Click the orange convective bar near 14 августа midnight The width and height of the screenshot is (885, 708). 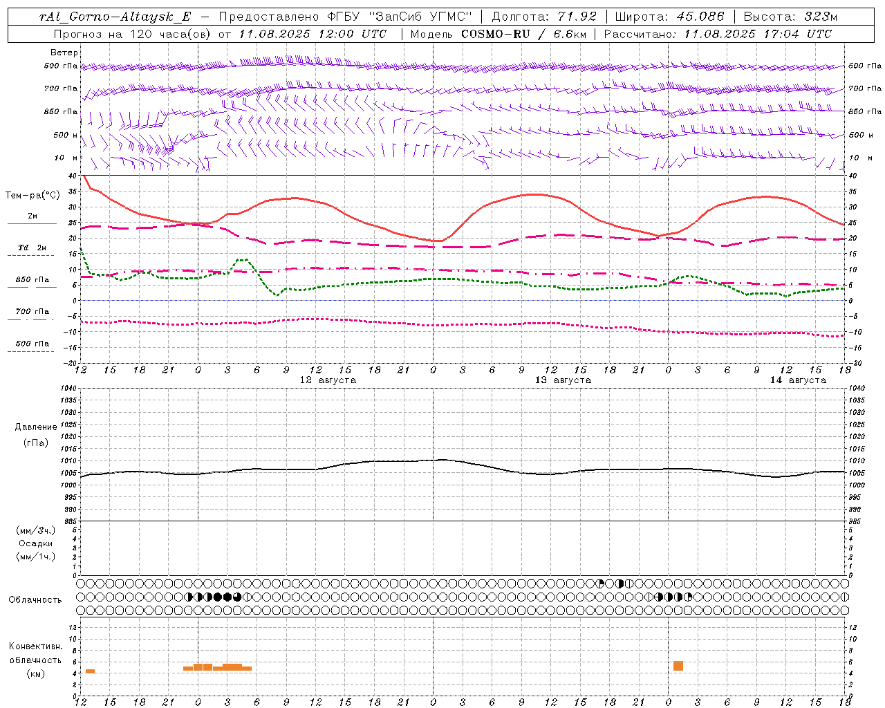pyautogui.click(x=678, y=666)
